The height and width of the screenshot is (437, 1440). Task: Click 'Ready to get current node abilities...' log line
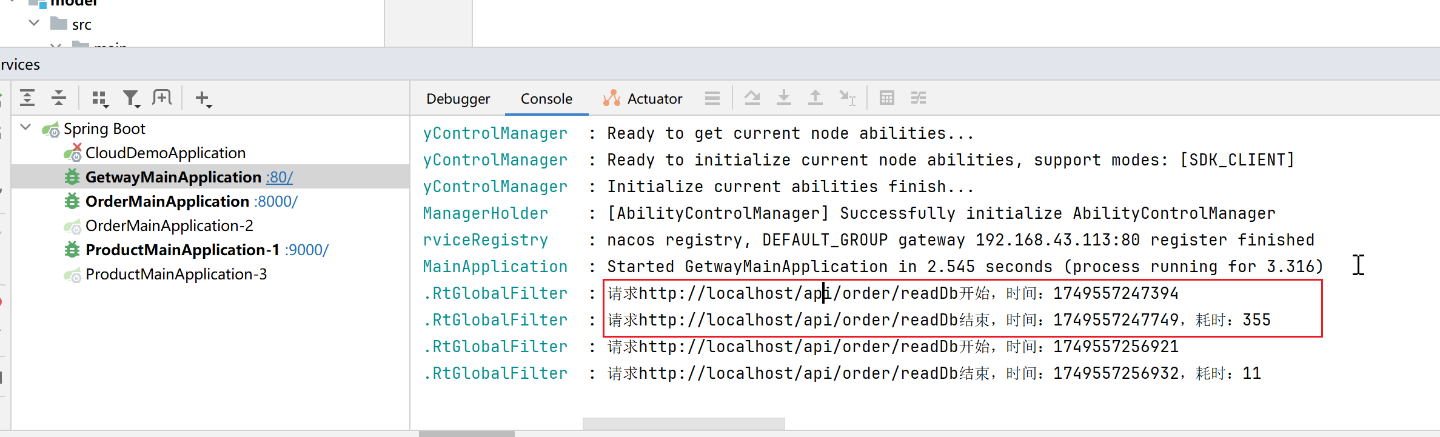791,133
